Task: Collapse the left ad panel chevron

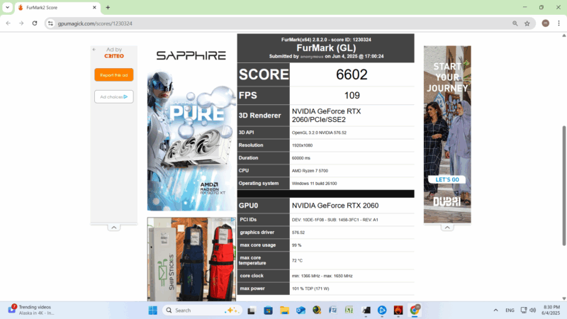Action: (x=114, y=228)
